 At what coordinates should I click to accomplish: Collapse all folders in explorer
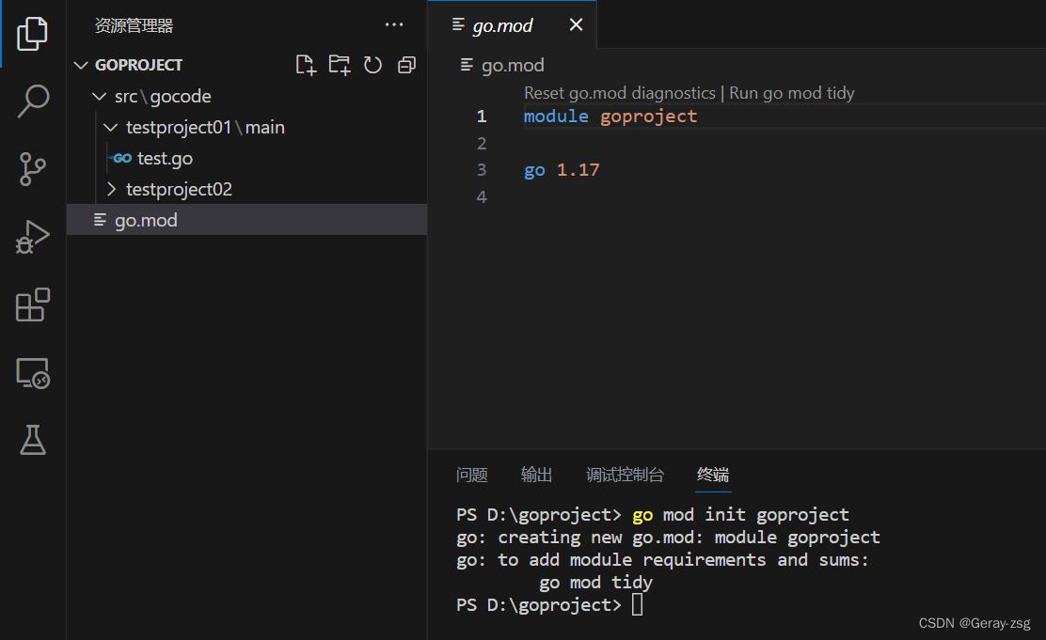point(406,65)
